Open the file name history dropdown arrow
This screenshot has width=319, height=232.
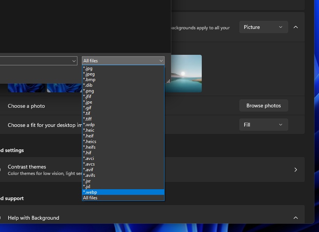[x=74, y=60]
